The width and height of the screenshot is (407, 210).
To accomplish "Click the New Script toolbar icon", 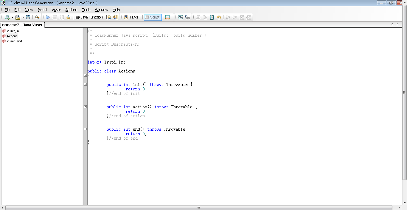I will [7, 17].
